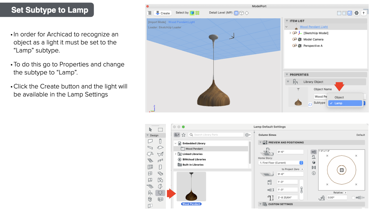Select the Window tool
This screenshot has width=377, height=222.
[x=150, y=174]
